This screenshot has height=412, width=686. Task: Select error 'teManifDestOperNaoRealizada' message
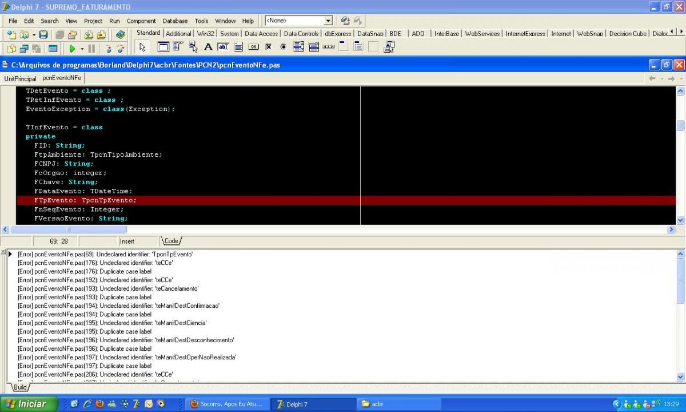tap(127, 357)
